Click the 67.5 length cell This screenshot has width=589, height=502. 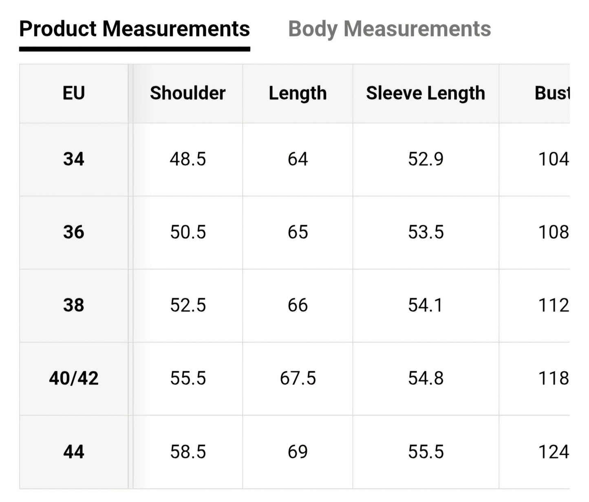(x=298, y=379)
